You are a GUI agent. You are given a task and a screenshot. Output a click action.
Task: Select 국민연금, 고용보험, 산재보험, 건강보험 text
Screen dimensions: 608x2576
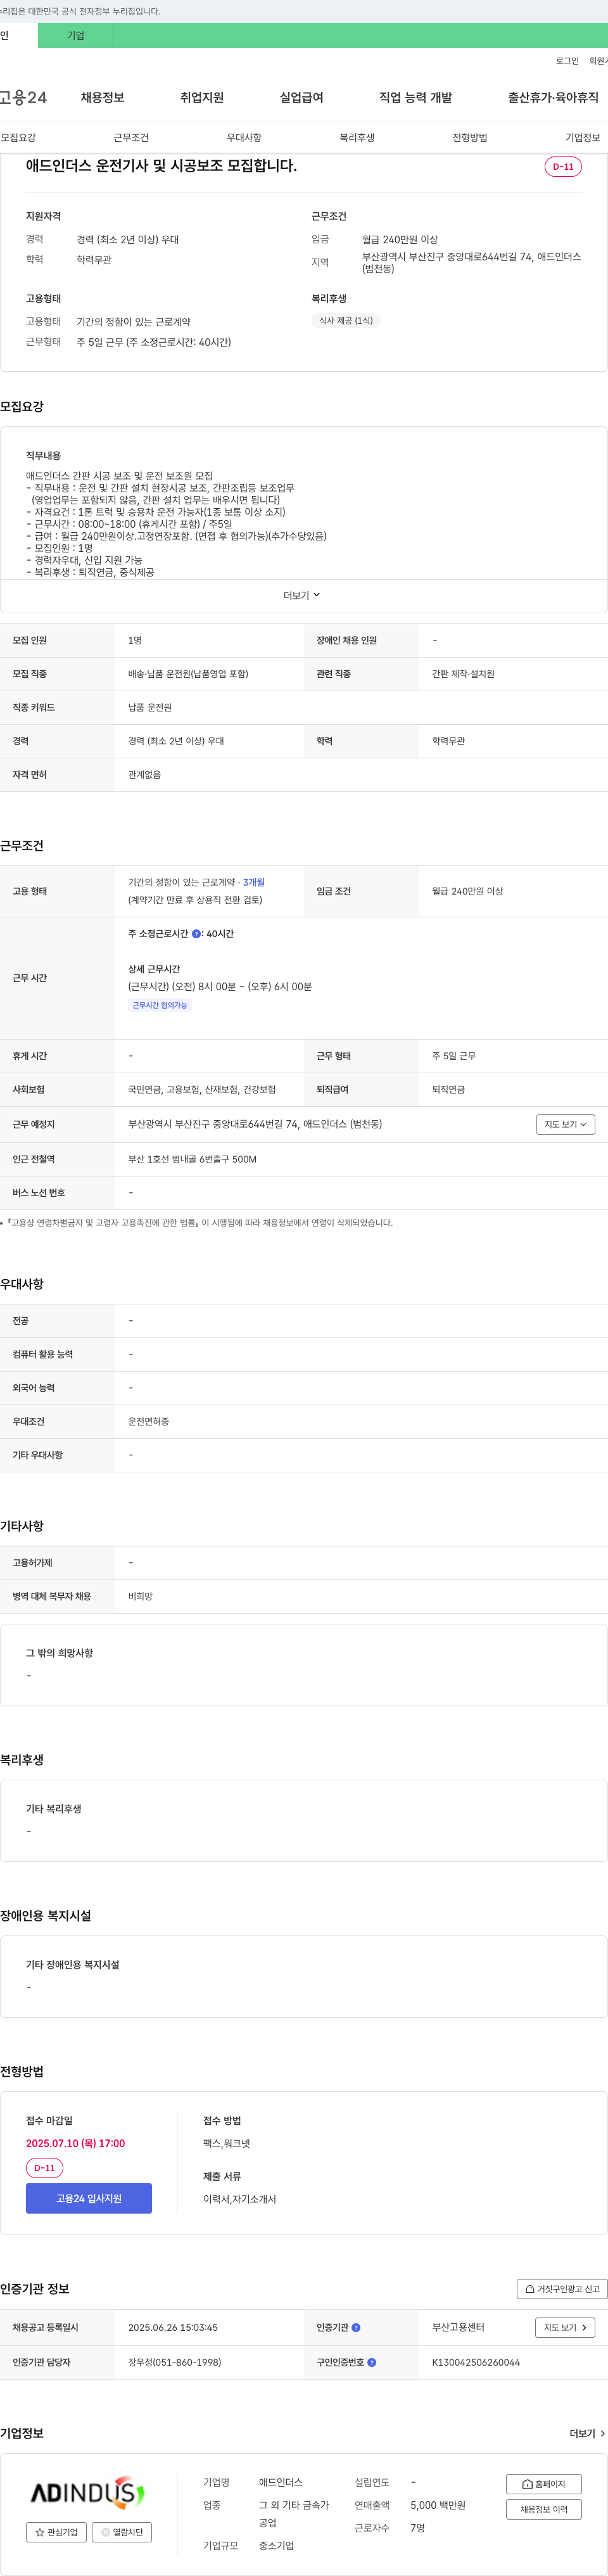[202, 1089]
